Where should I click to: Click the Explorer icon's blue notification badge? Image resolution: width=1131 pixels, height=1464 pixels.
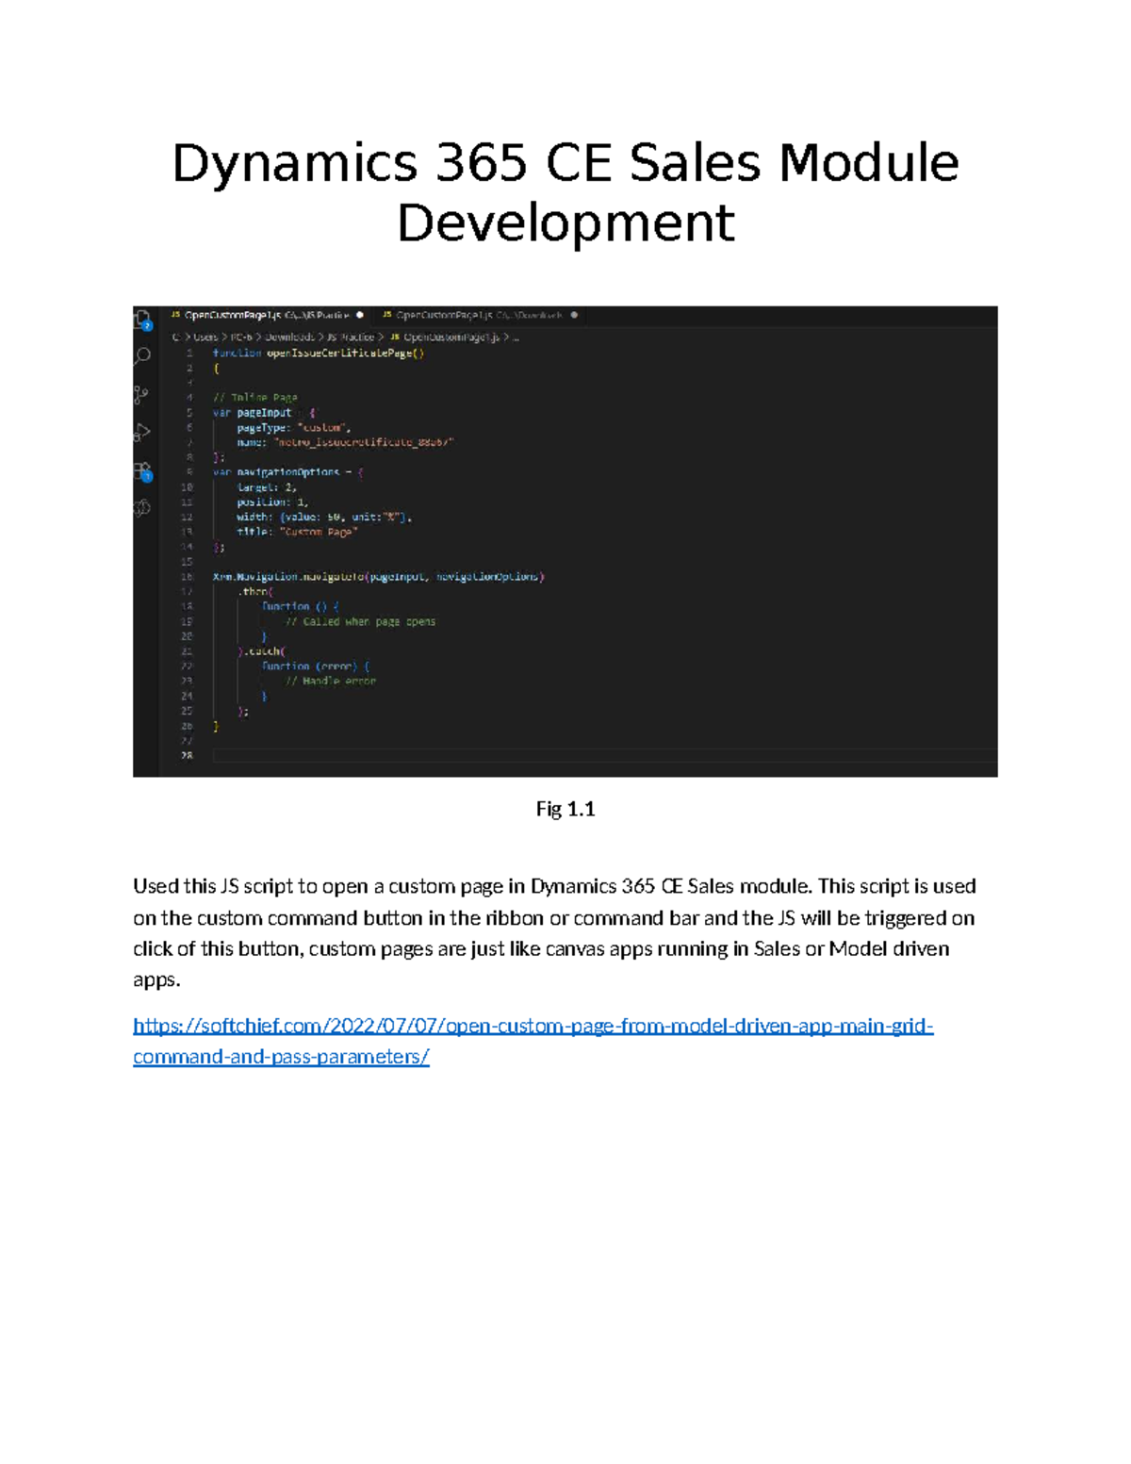147,326
